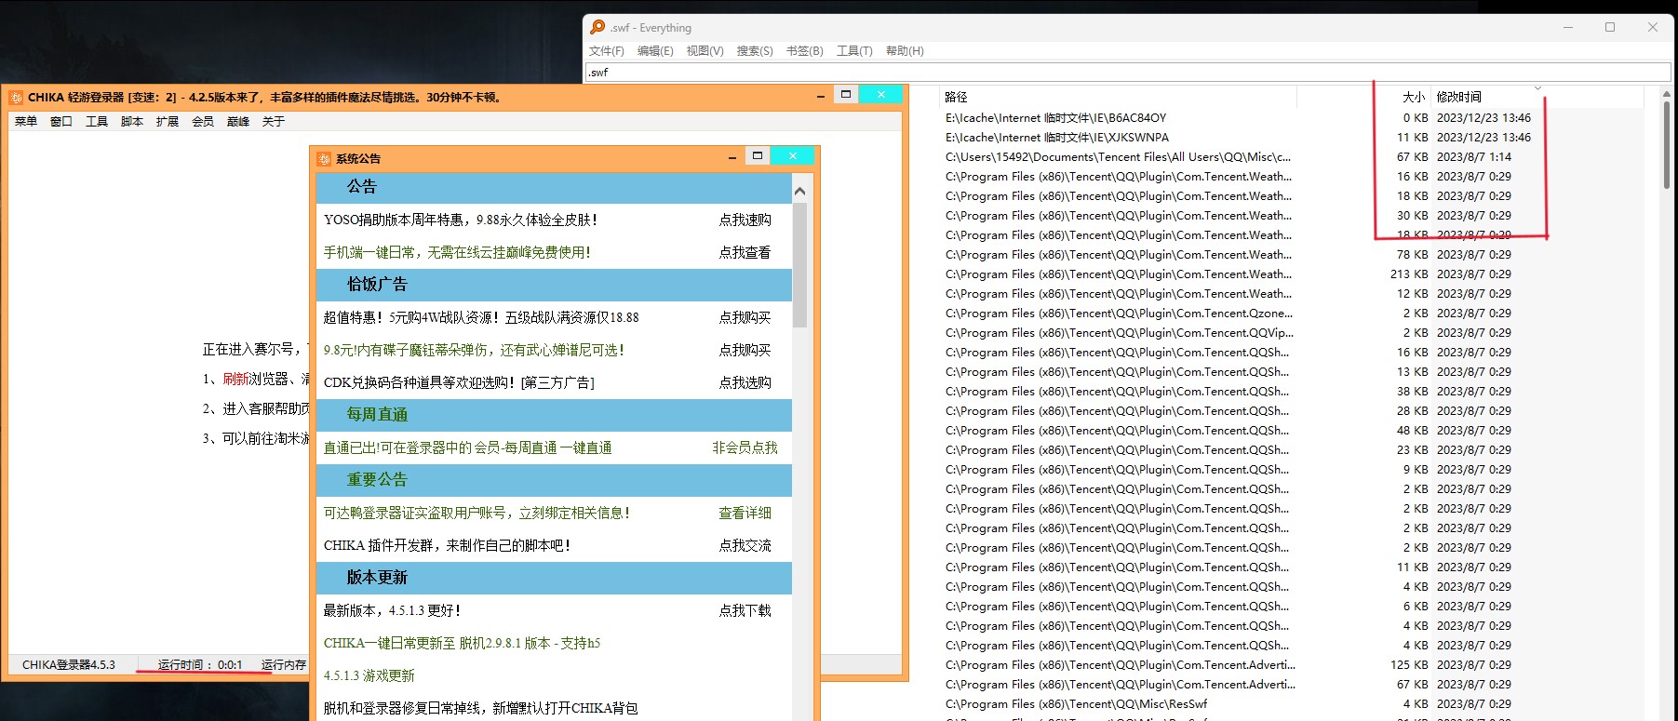Close the CHIKA main window

(x=880, y=94)
